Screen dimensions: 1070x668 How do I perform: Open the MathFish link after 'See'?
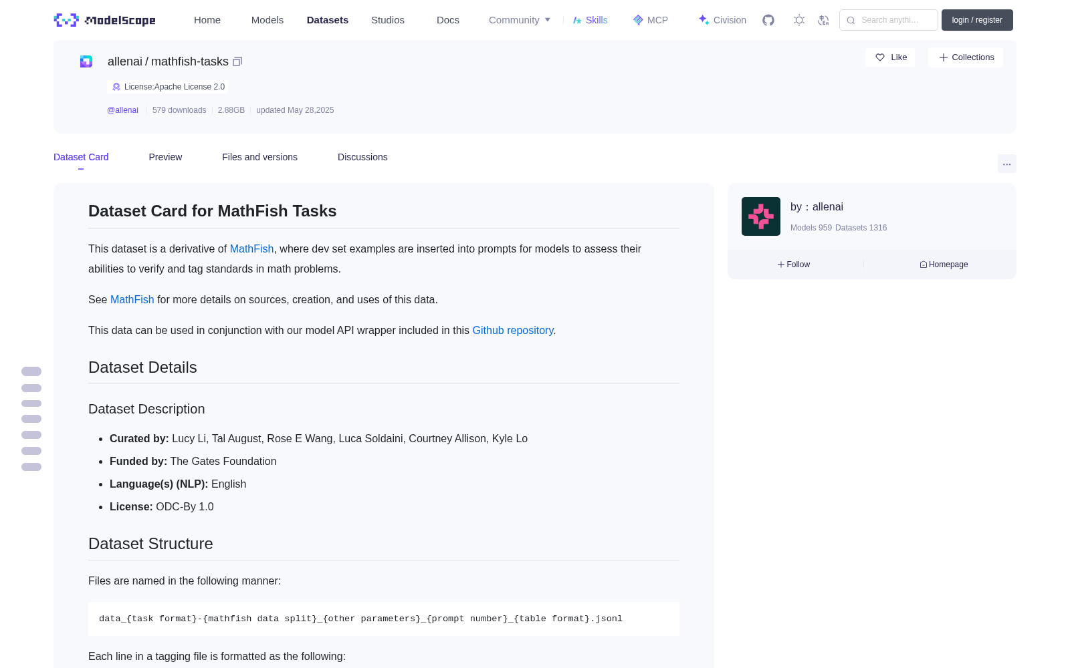pos(132,299)
